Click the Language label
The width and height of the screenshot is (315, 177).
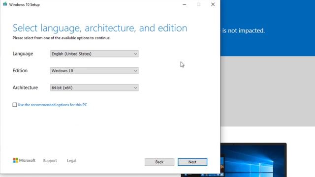(23, 54)
